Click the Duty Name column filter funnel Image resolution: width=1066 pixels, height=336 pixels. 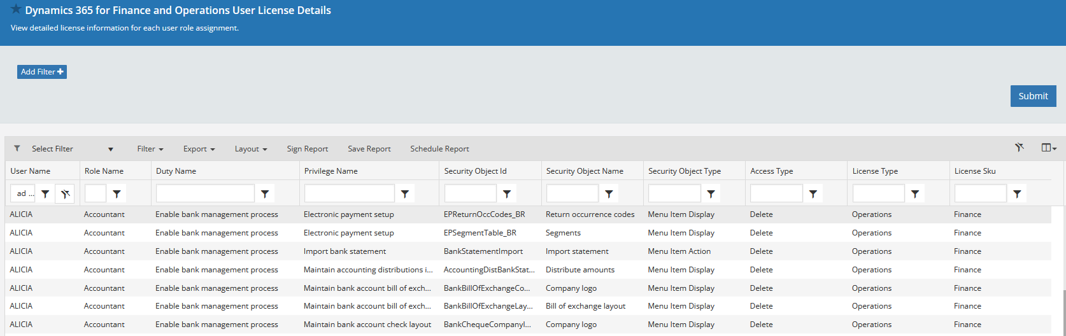tap(265, 194)
